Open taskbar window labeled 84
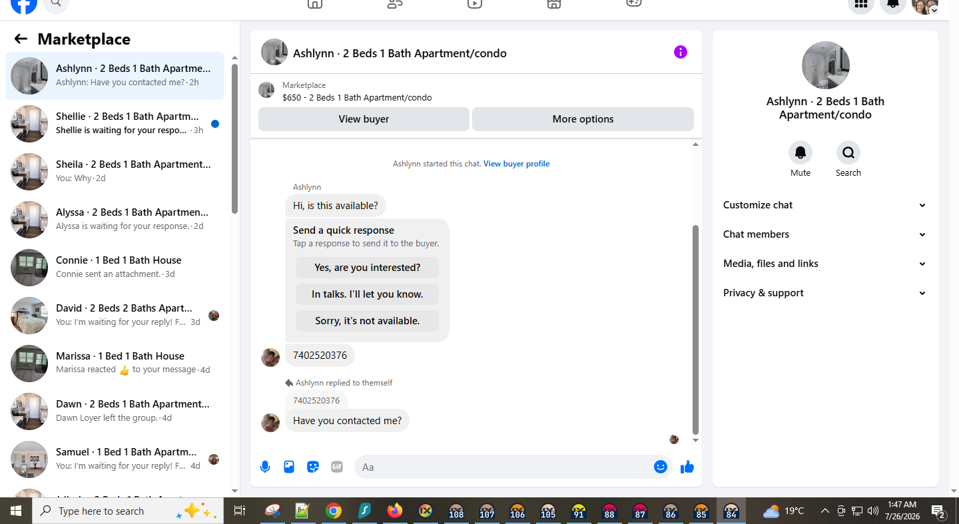 click(731, 511)
